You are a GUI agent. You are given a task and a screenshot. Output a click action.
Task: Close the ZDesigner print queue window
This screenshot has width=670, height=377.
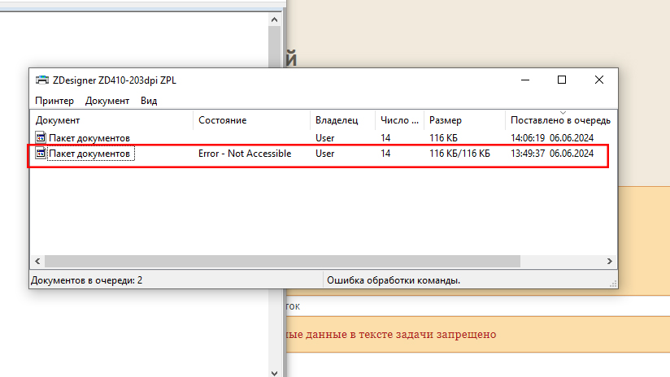[599, 80]
